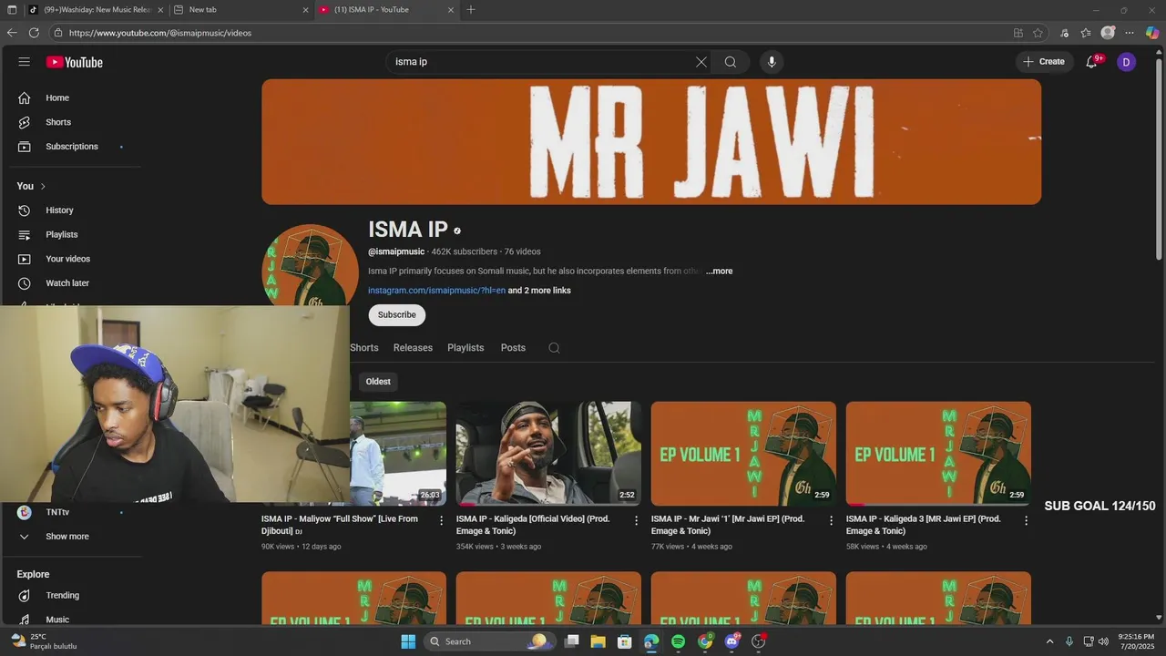Open the browser profile avatar
Viewport: 1166px width, 656px height.
[1108, 33]
